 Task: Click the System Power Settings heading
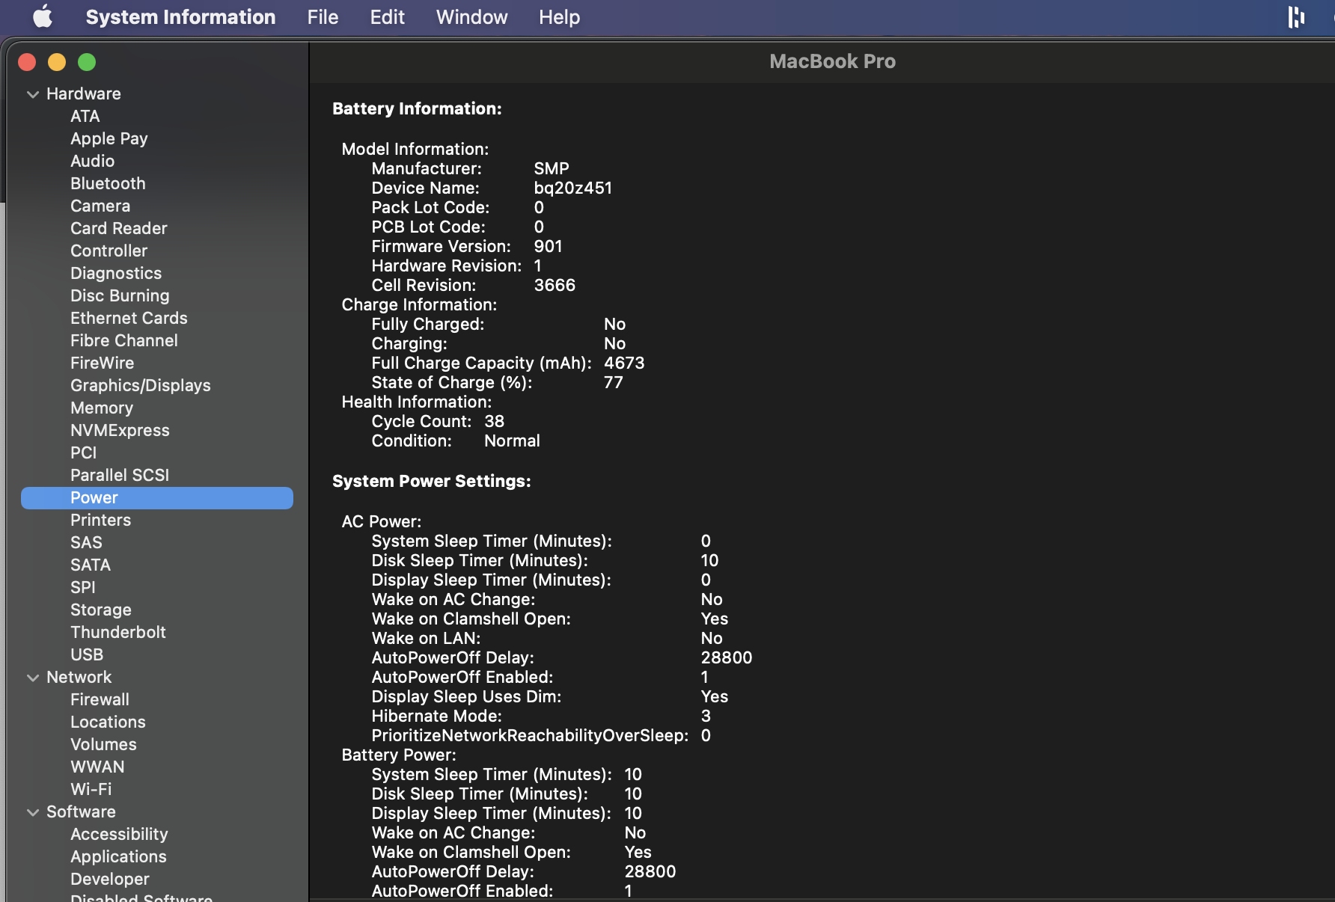pos(432,481)
